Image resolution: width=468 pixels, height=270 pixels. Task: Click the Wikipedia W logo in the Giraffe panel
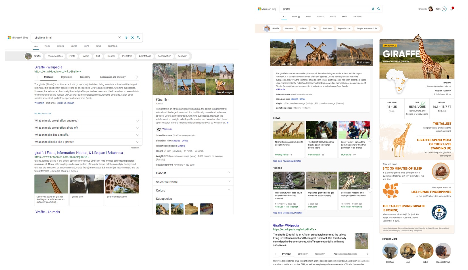(158, 129)
